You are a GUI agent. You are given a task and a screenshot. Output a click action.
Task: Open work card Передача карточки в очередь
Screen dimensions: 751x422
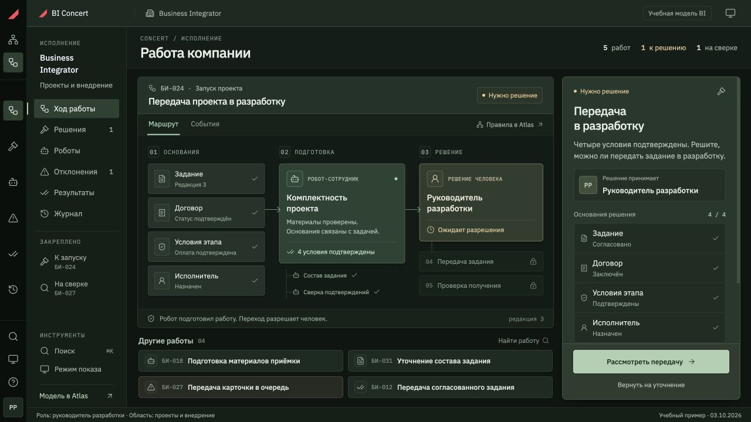click(x=241, y=387)
